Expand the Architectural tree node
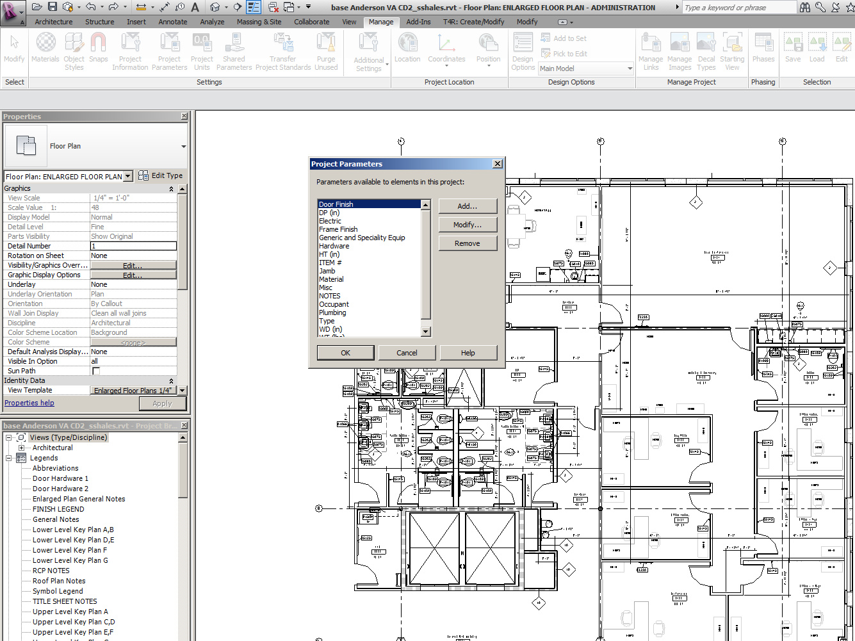 tap(20, 448)
